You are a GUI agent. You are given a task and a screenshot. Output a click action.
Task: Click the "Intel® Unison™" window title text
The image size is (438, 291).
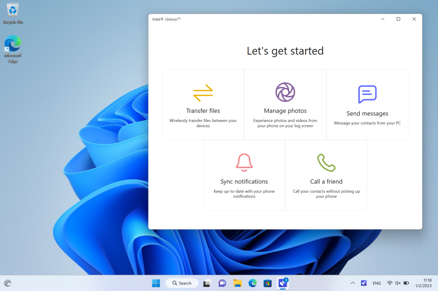tap(166, 19)
